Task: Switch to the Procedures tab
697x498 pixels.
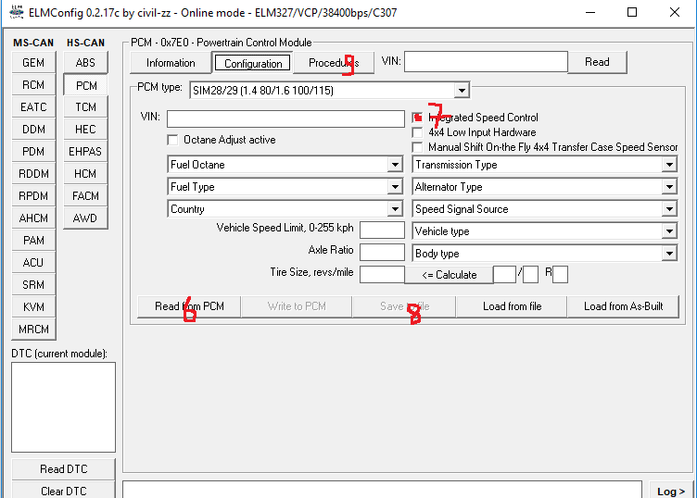Action: pyautogui.click(x=334, y=63)
